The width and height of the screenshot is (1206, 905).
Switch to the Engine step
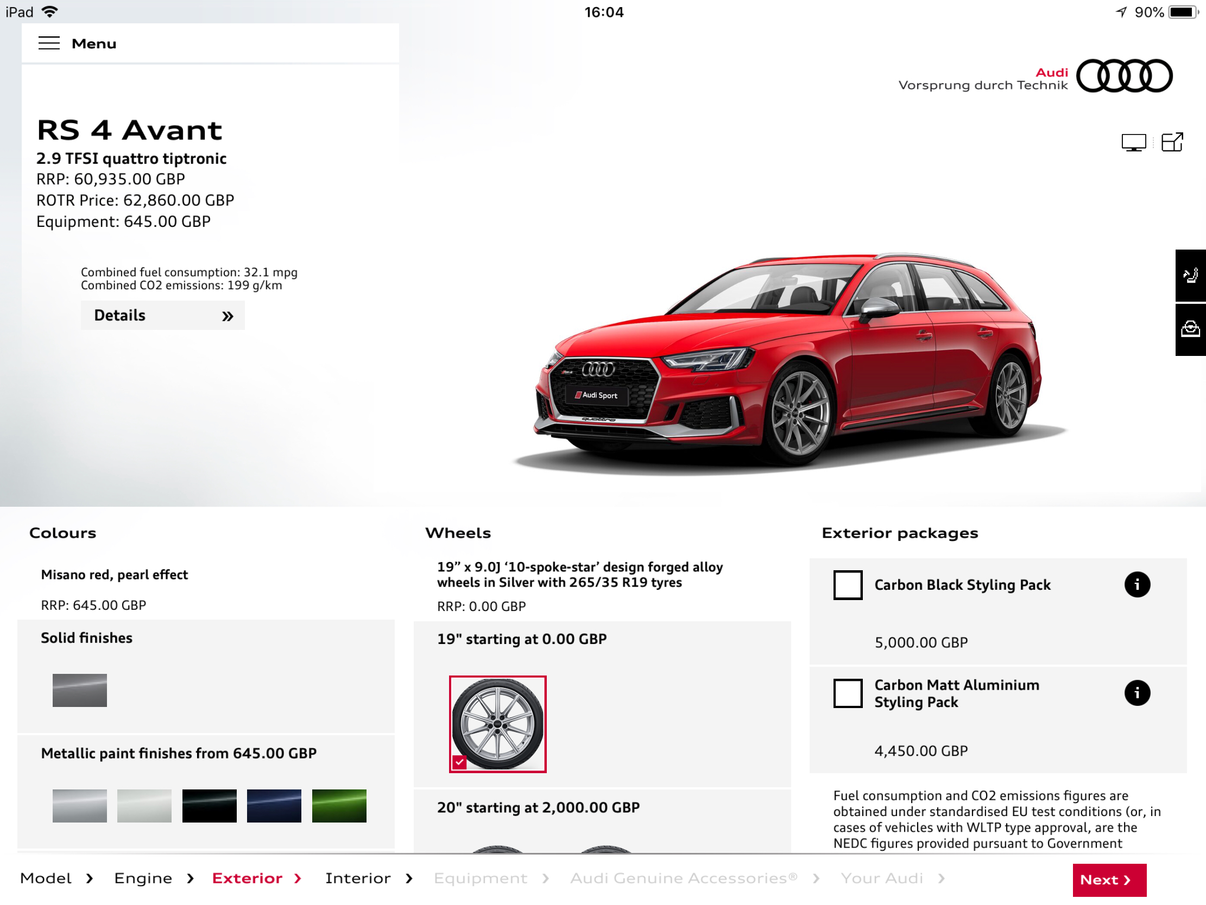click(x=143, y=878)
